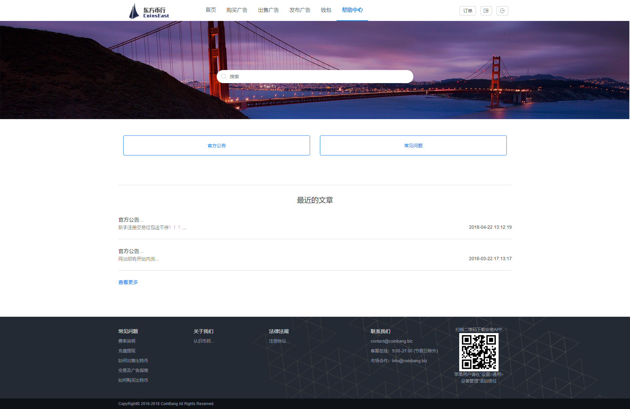Open 如何购买比特币 footer link

tap(133, 380)
